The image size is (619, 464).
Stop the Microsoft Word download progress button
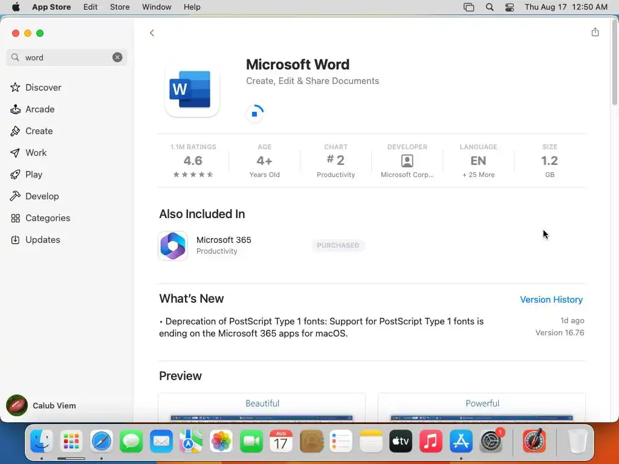(254, 114)
